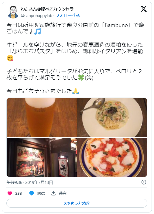Open the margherita pizza photo

[x=112, y=157]
